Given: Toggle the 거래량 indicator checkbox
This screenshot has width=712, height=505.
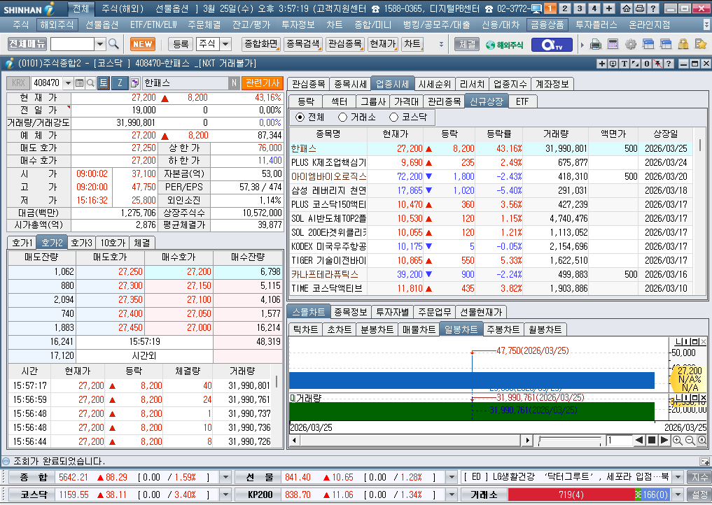Looking at the screenshot, I should coord(293,399).
